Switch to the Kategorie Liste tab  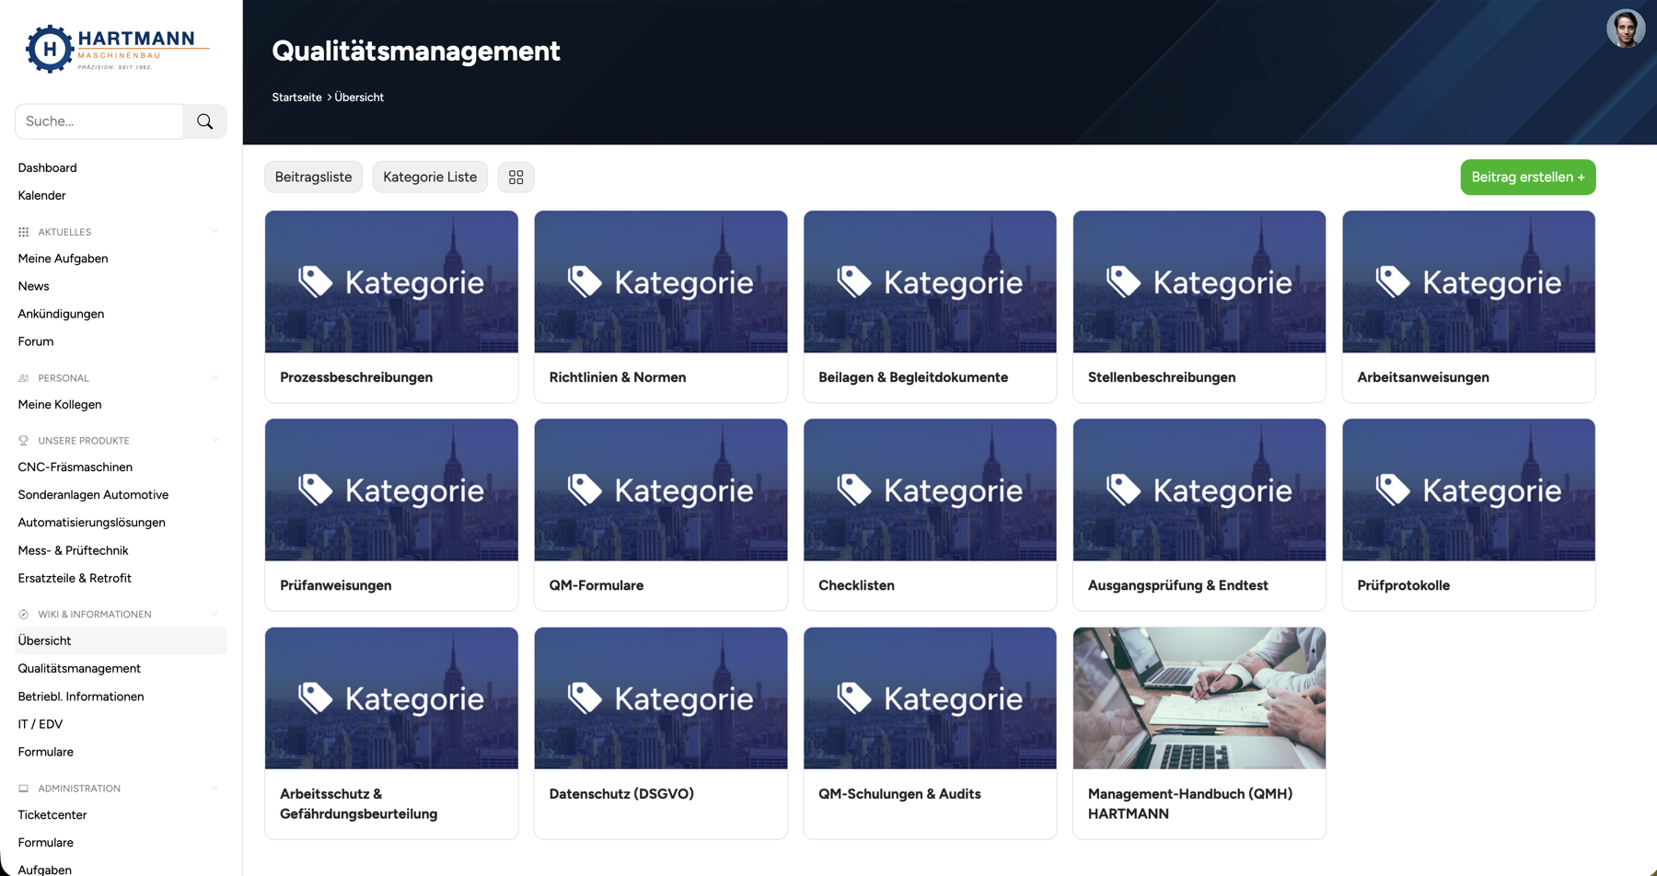pos(429,177)
